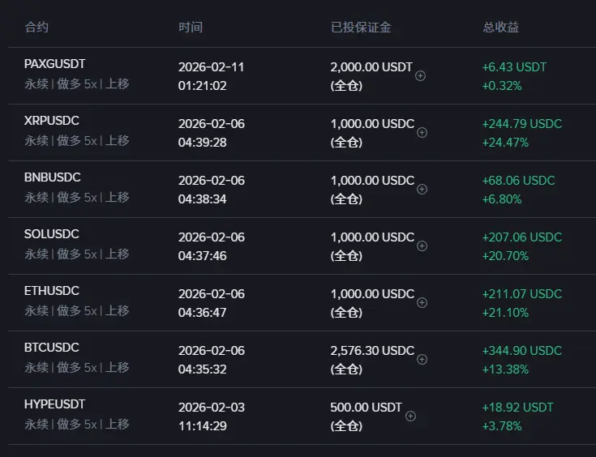The width and height of the screenshot is (596, 457).
Task: Select the BNBUSDC contract name
Action: click(x=52, y=177)
